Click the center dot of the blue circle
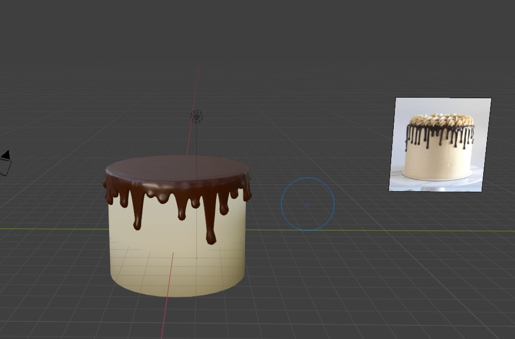Image resolution: width=515 pixels, height=339 pixels. tap(307, 204)
